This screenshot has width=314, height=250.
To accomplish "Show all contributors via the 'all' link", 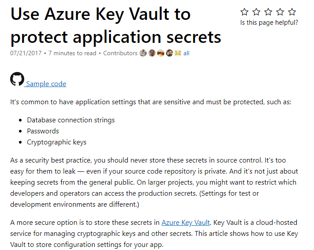I will coord(186,53).
